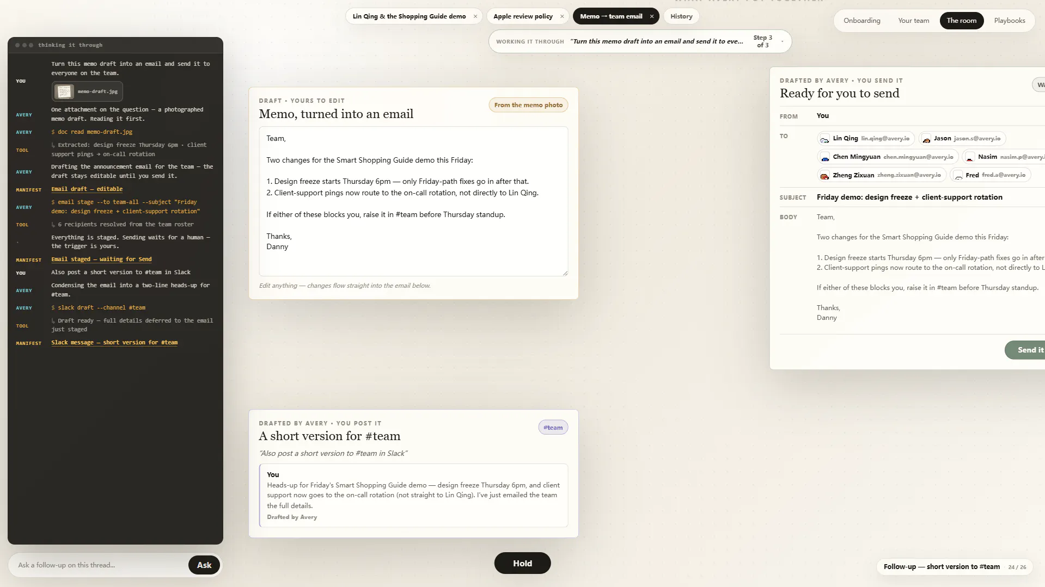
Task: Click jason.s@avery.io recipient address
Action: pyautogui.click(x=977, y=139)
